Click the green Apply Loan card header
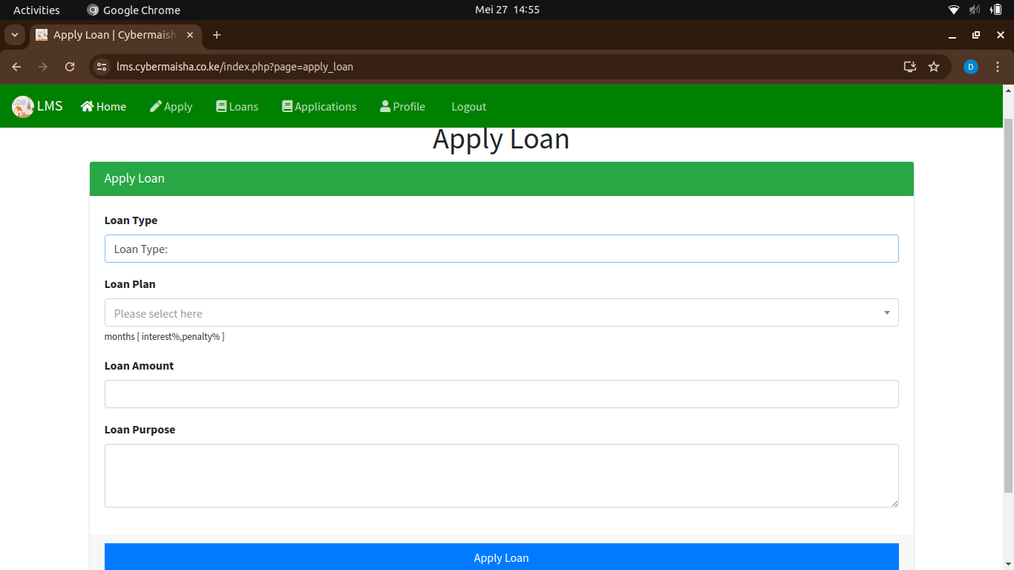This screenshot has width=1014, height=570. pyautogui.click(x=502, y=179)
